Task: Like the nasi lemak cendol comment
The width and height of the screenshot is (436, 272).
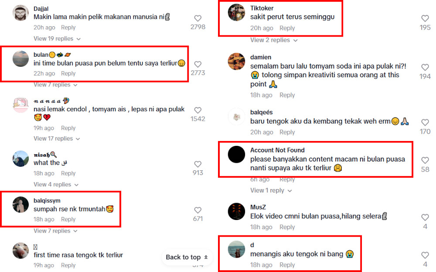Action: point(198,110)
